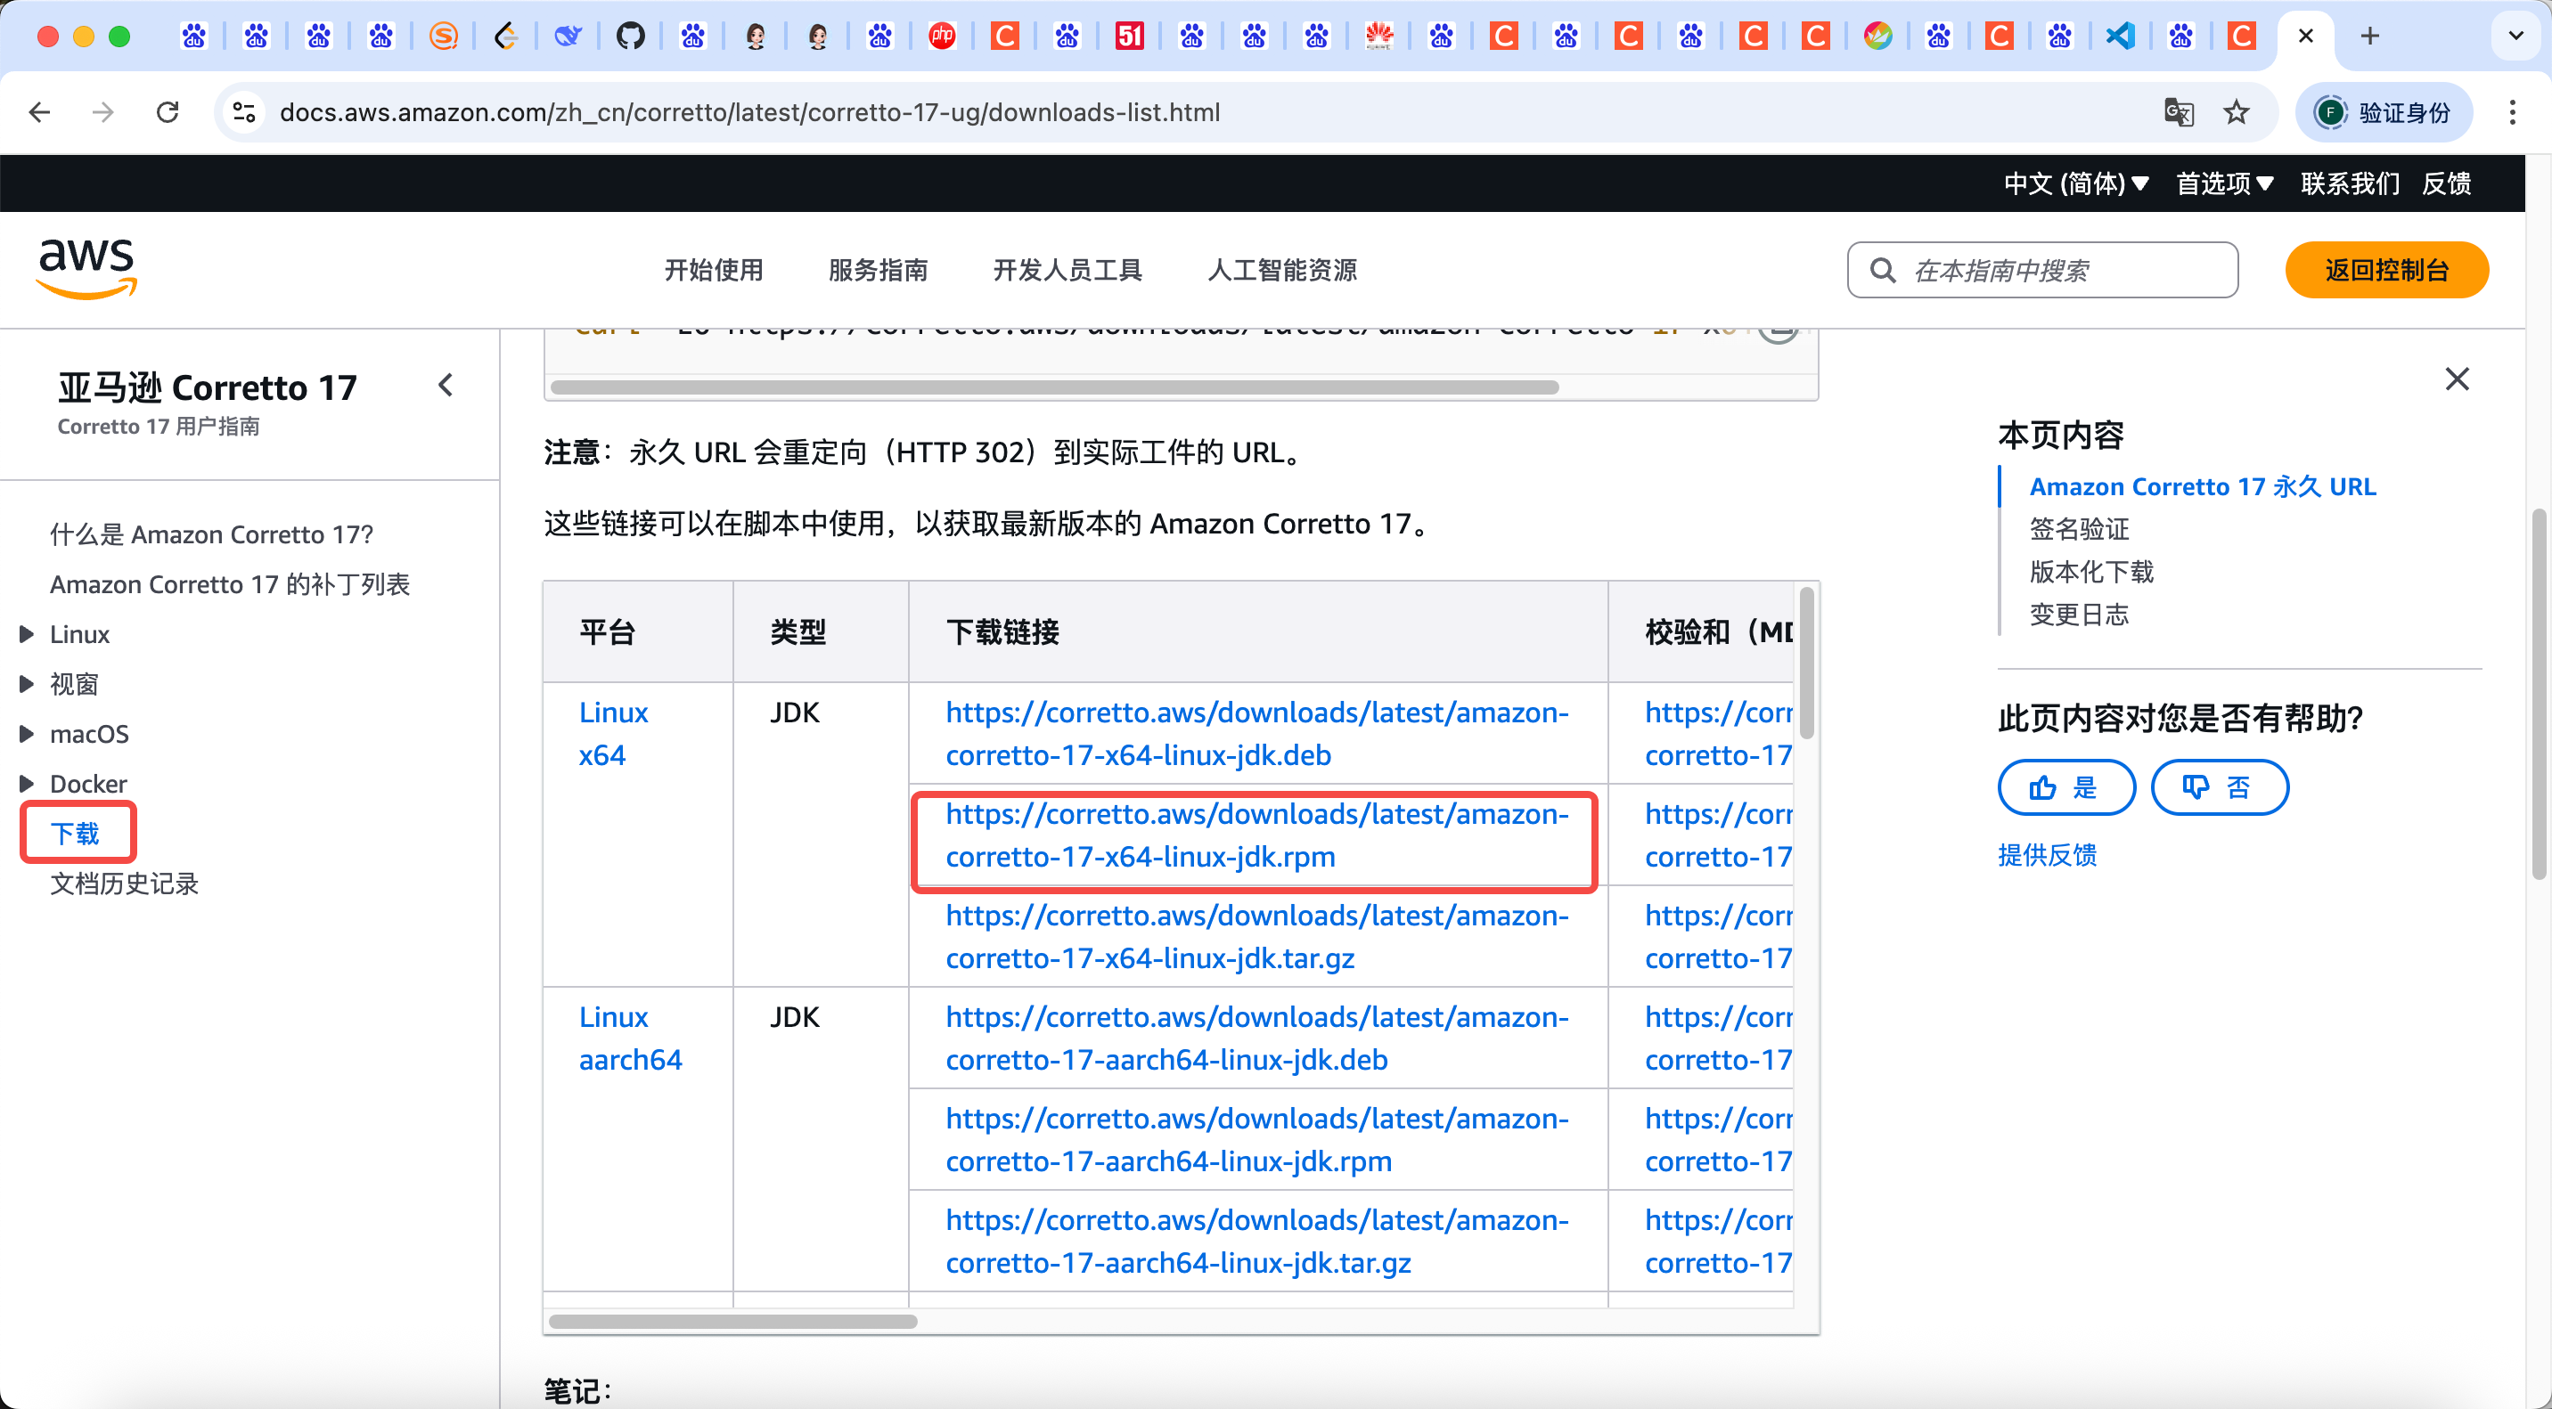2552x1409 pixels.
Task: Click the browser reload icon
Action: pyautogui.click(x=168, y=112)
